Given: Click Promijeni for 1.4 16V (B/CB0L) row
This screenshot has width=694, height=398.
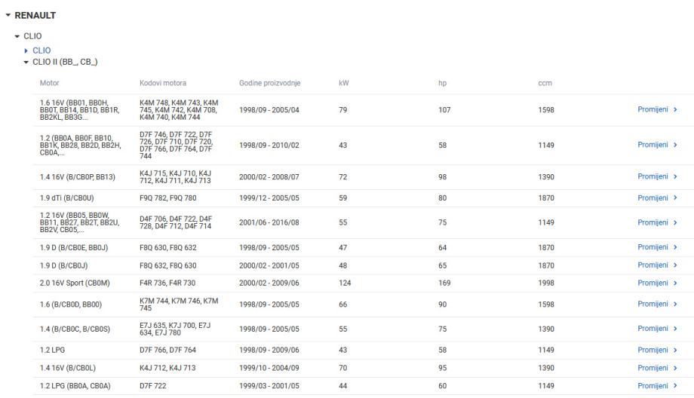Looking at the screenshot, I should tap(653, 368).
